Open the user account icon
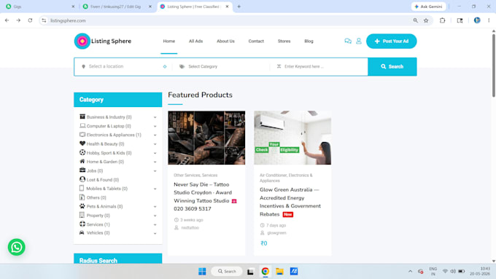Screen dimensions: 496x279 (359, 41)
